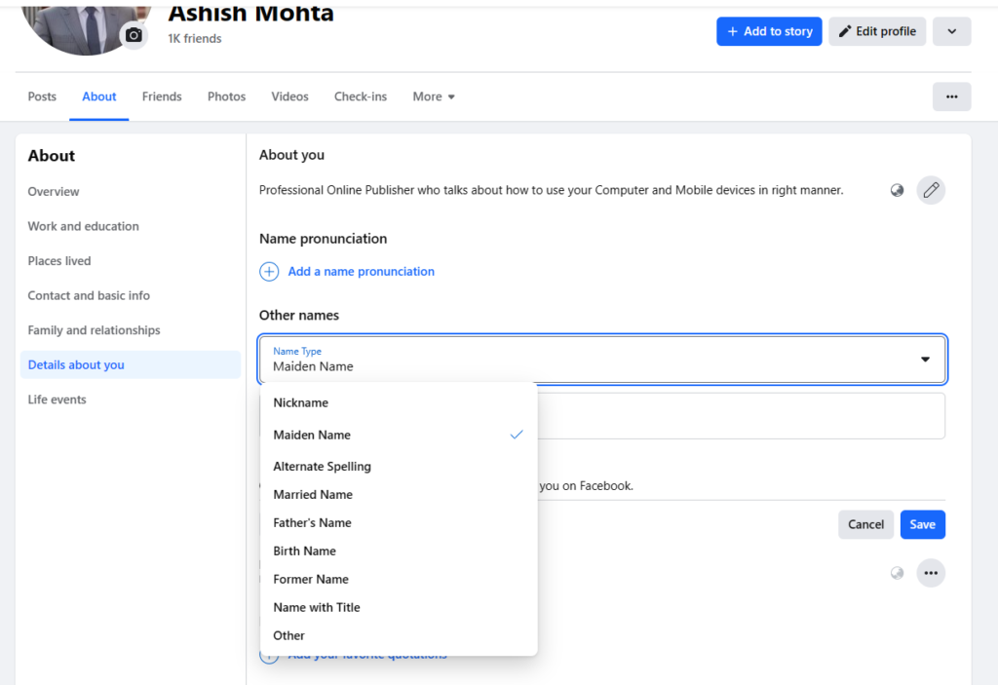Pick Alternate Spelling from dropdown list

pos(399,466)
